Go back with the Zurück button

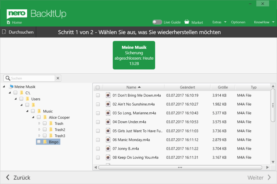click(x=18, y=178)
